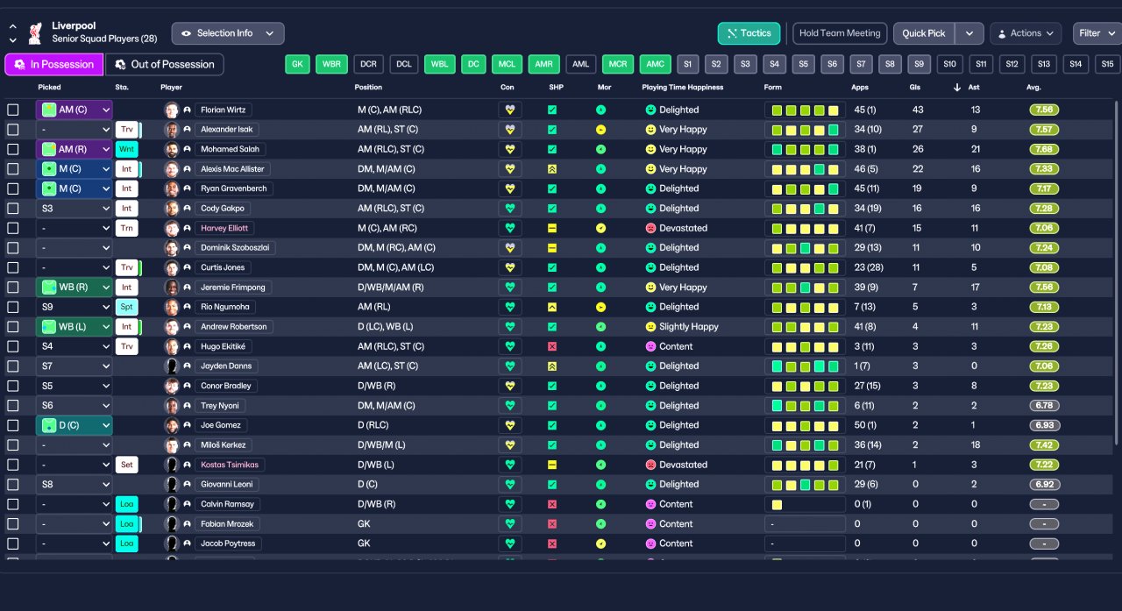The height and width of the screenshot is (611, 1122).
Task: Open Harvey Elliott's player name link
Action: (224, 229)
